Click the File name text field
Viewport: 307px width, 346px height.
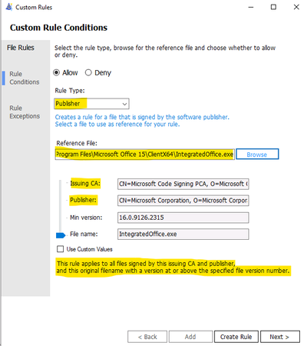[183, 234]
